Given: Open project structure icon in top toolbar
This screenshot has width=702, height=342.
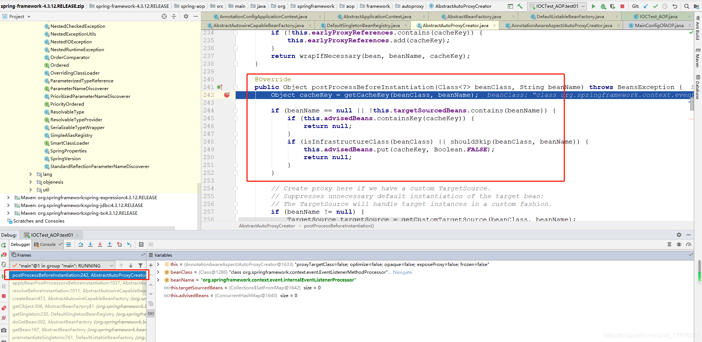Looking at the screenshot, I should coord(696,6).
